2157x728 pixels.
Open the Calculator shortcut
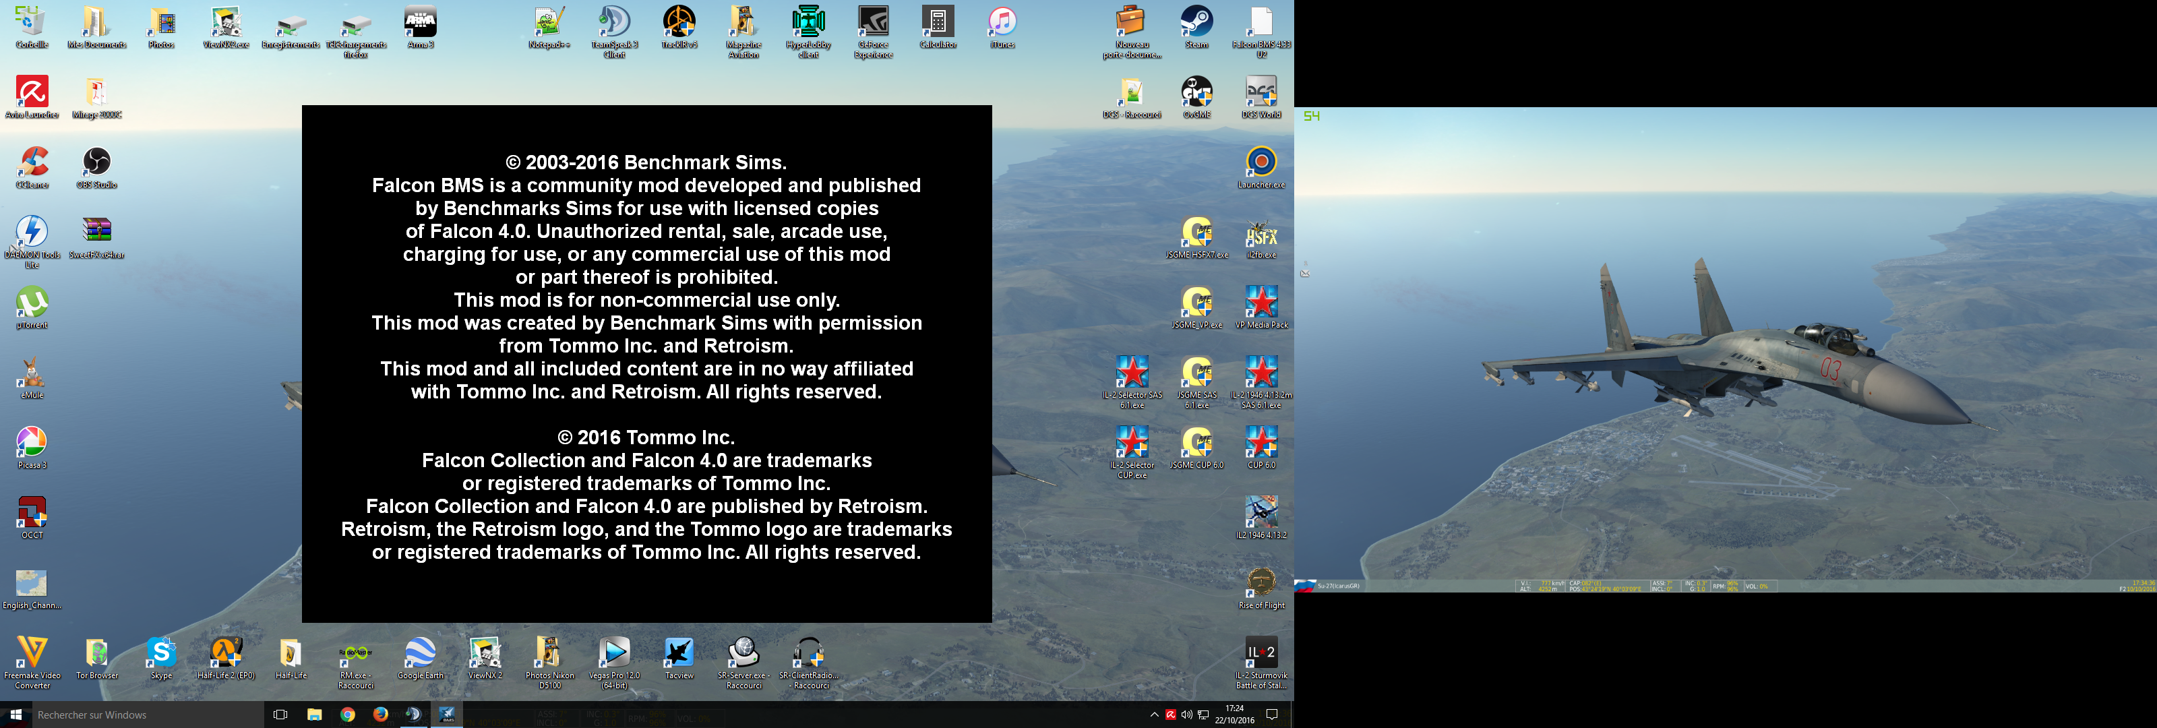pyautogui.click(x=938, y=27)
